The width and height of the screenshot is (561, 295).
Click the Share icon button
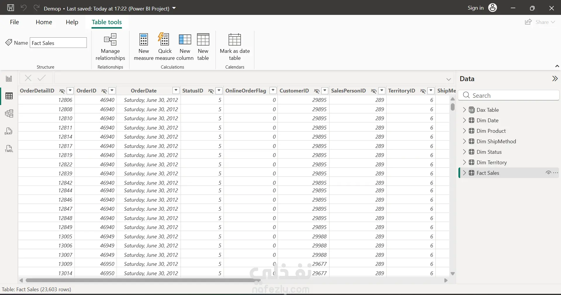coord(528,22)
